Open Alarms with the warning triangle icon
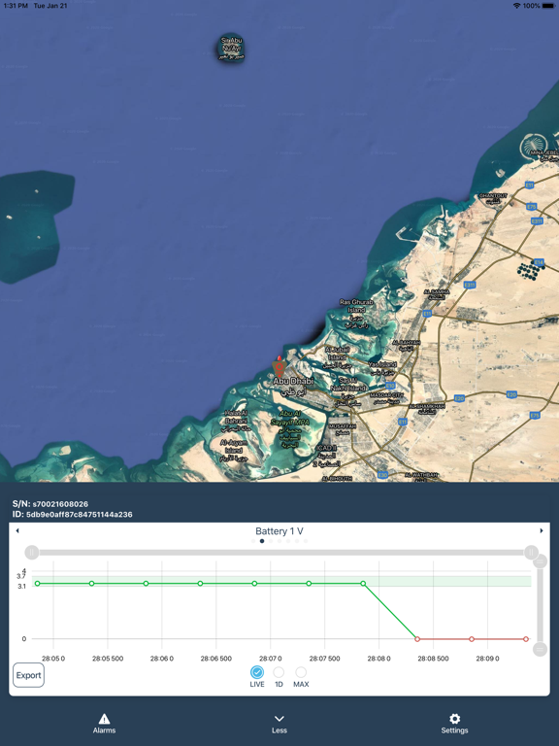 104,724
